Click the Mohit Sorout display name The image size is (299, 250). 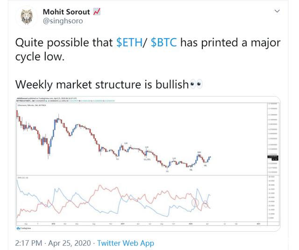[x=66, y=12]
